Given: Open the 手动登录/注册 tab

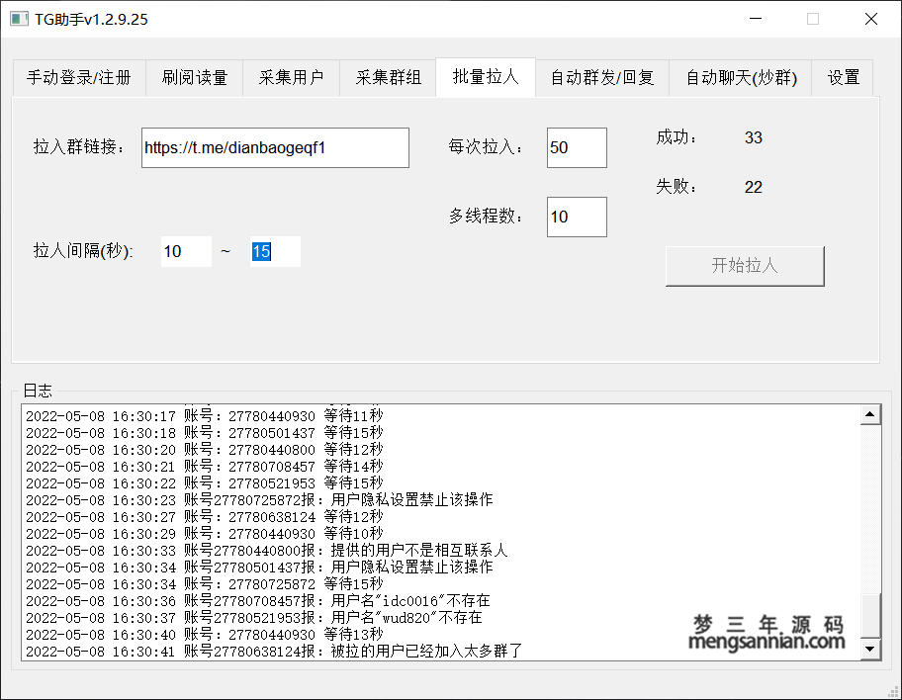Looking at the screenshot, I should (x=79, y=78).
